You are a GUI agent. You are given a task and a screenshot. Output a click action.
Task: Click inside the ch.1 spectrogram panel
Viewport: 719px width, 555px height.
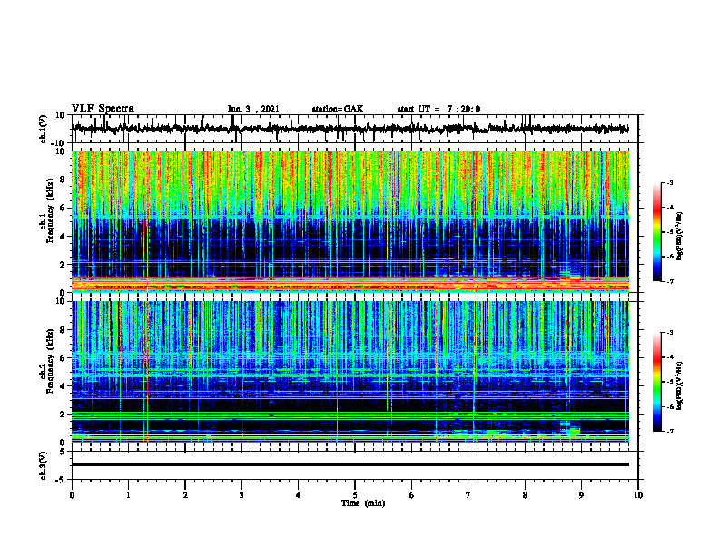[x=350, y=221]
